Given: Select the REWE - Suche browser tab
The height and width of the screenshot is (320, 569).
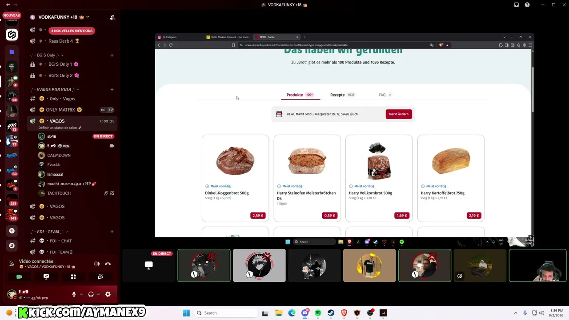Looking at the screenshot, I should click(x=277, y=37).
